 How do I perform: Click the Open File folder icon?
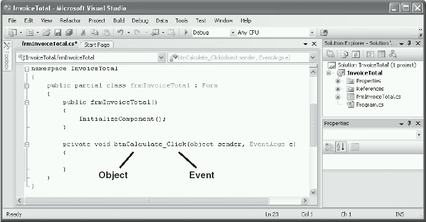click(x=46, y=33)
